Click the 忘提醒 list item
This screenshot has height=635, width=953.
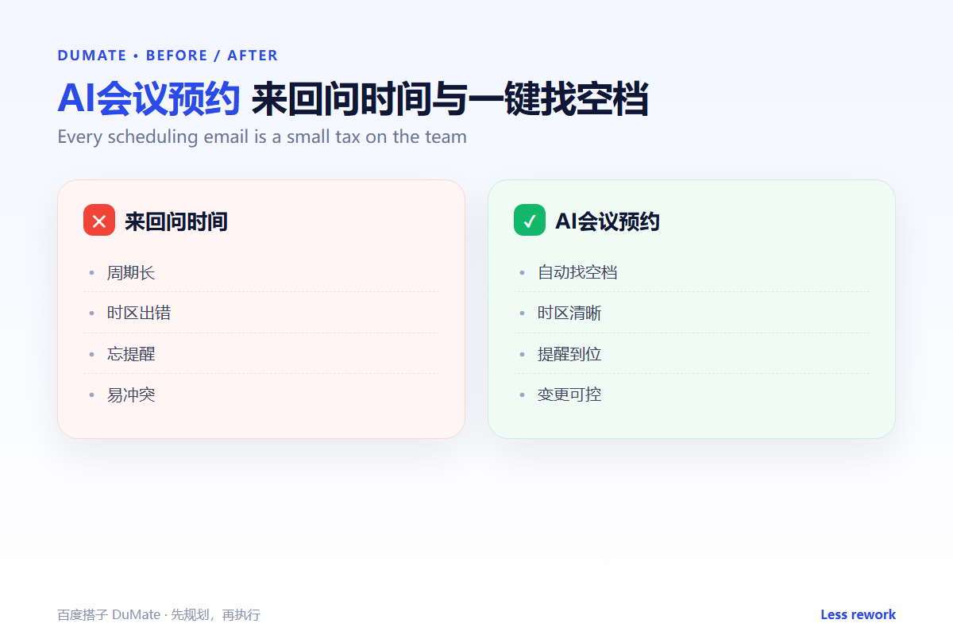coord(261,353)
